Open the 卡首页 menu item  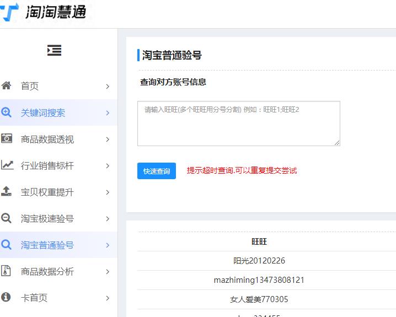click(58, 298)
